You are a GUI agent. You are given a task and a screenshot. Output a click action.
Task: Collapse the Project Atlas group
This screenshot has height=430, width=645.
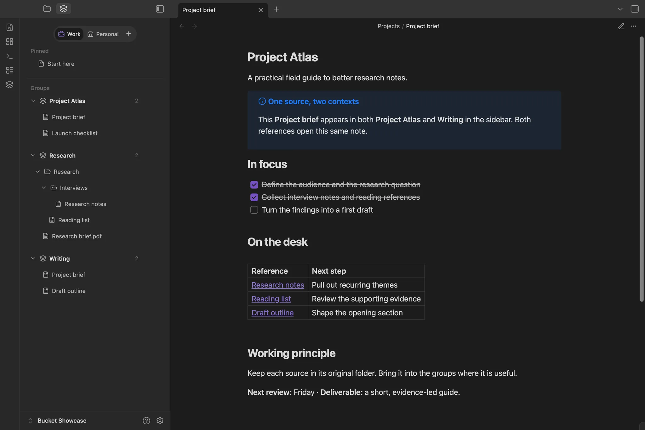[x=33, y=101]
